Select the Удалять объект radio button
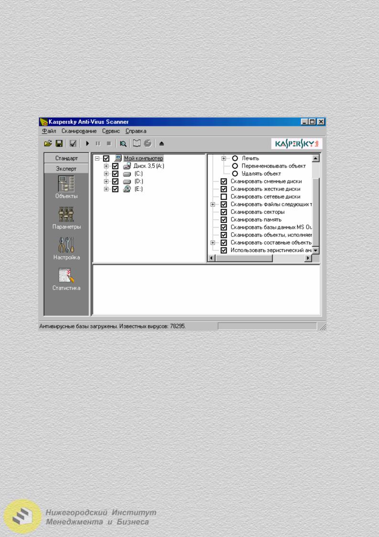The height and width of the screenshot is (537, 379). point(235,174)
